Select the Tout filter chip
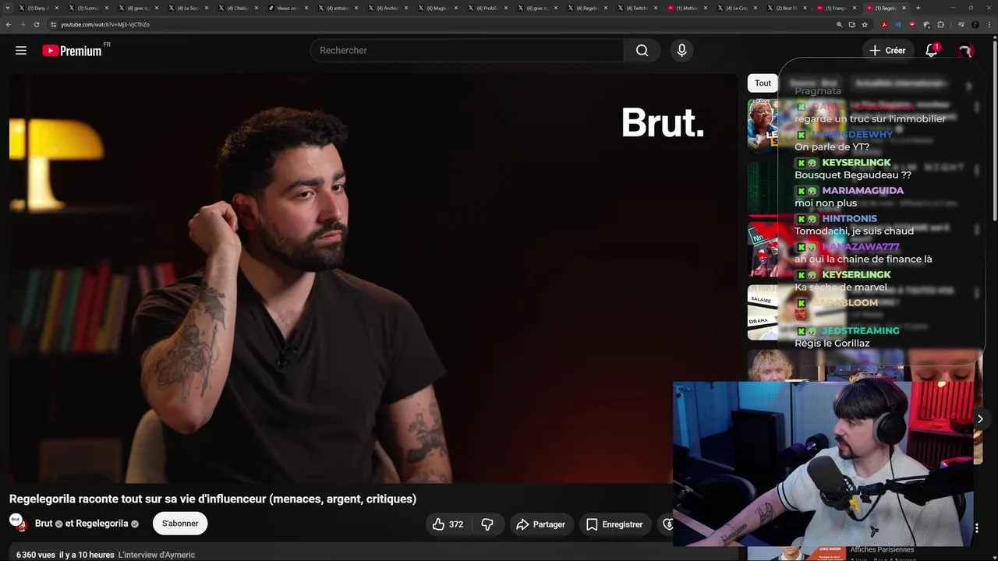This screenshot has height=561, width=998. 763,83
